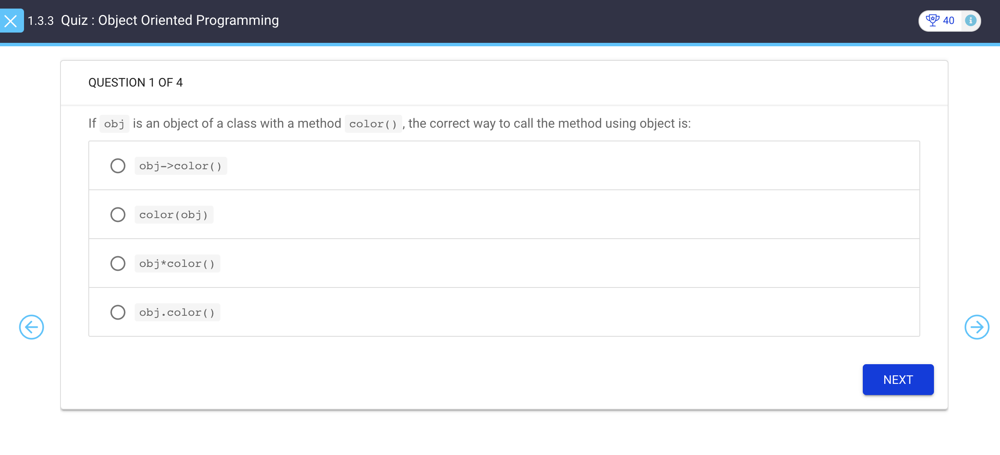
Task: Select the obj*color() radio button
Action: coord(118,263)
